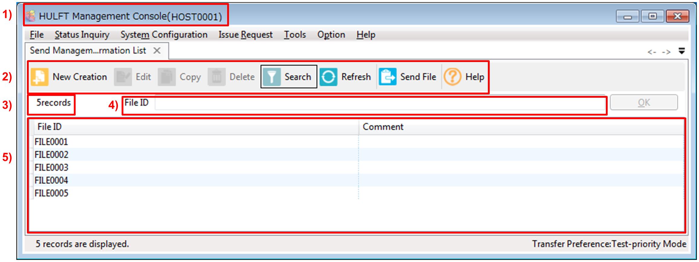Close the Send Management Information List tab
This screenshot has width=699, height=262.
157,51
